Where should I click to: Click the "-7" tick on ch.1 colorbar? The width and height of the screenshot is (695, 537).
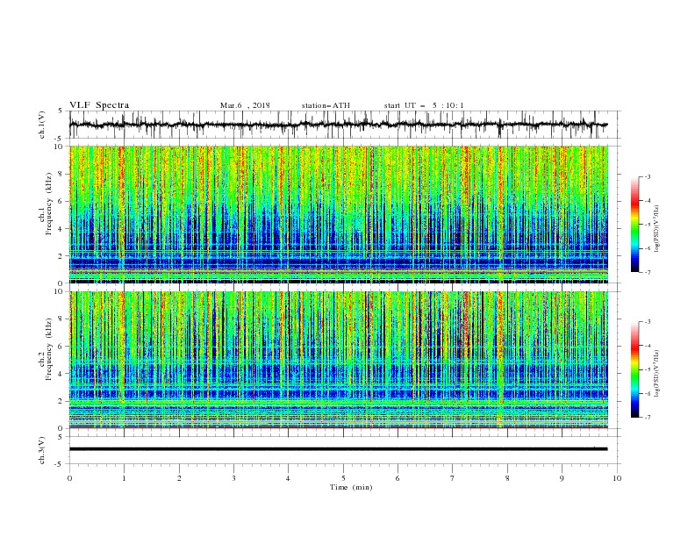coord(648,272)
